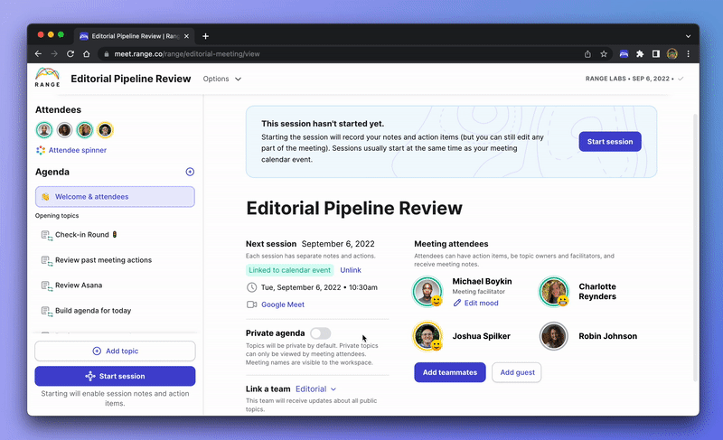Screen dimensions: 723x440
Task: Open Chrome's three-dot menu
Action: [x=689, y=54]
